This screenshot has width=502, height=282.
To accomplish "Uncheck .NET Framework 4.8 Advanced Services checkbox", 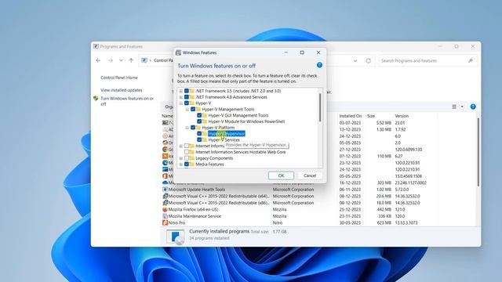I will pos(187,97).
